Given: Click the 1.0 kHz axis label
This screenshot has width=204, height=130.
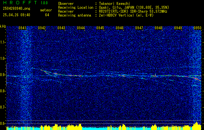Looking at the screenshot, I should point(3,58).
